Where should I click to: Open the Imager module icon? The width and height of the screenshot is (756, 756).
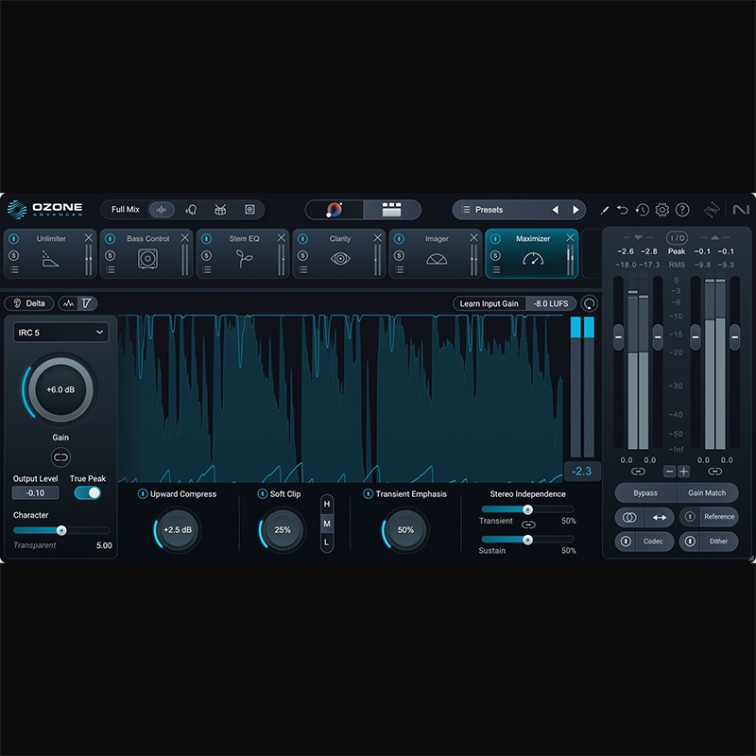pyautogui.click(x=437, y=259)
